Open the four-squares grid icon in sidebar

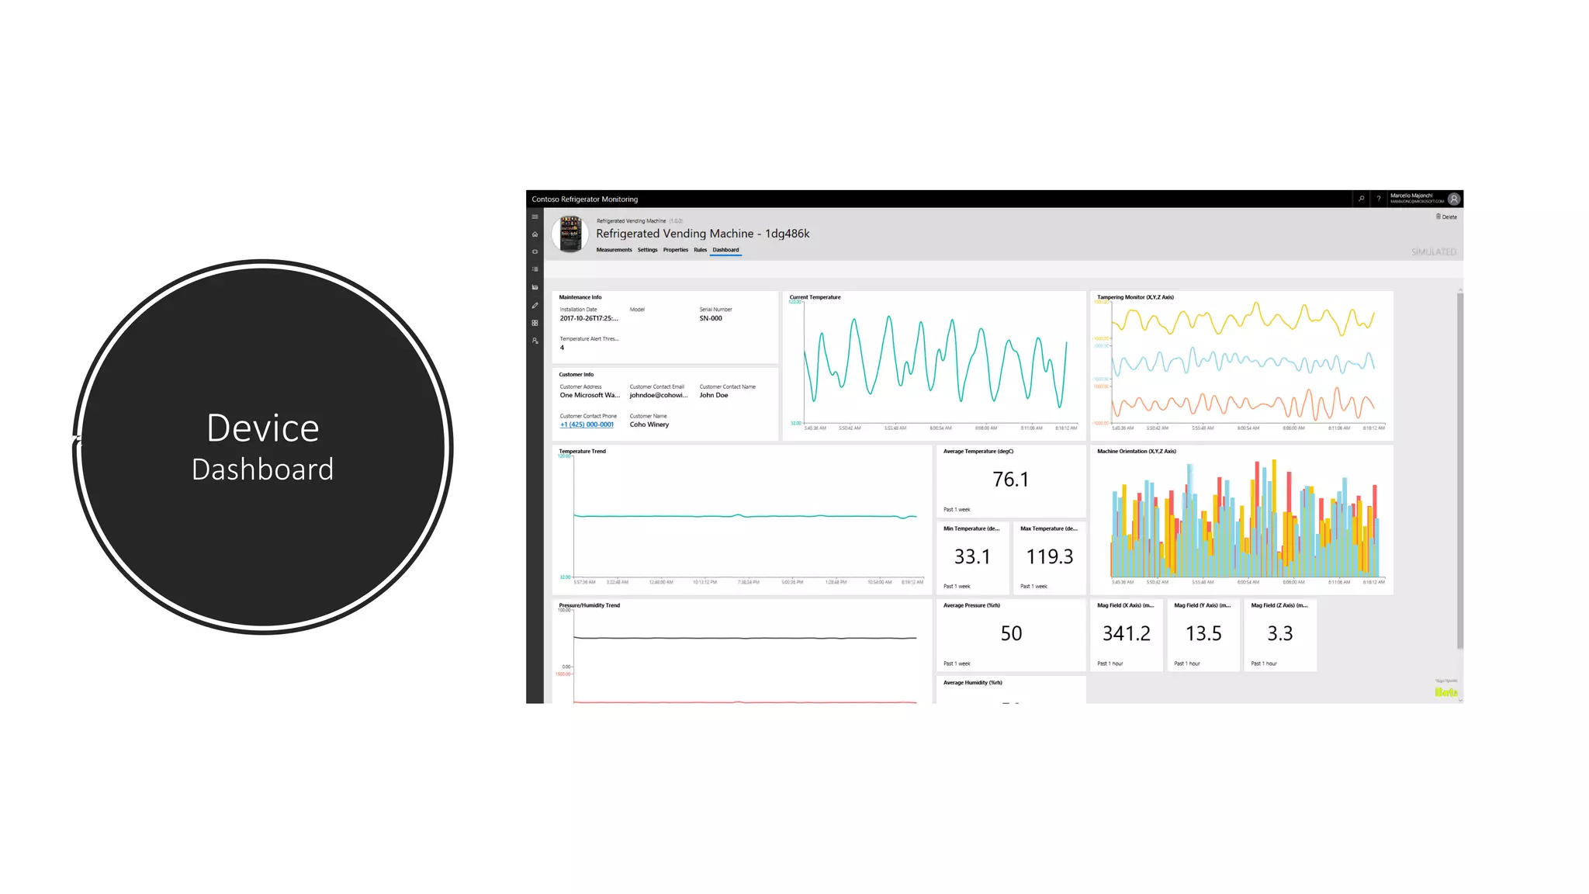click(535, 323)
